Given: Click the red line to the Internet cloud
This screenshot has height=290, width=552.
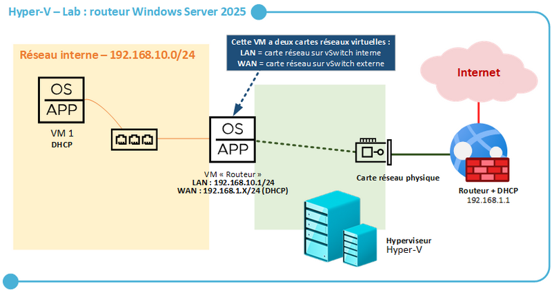Looking at the screenshot, I should tap(478, 112).
